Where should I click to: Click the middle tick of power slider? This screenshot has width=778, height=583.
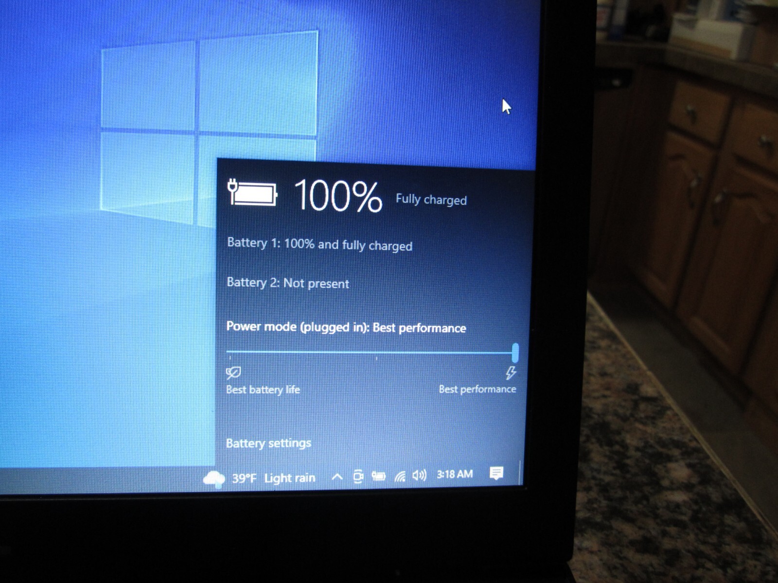click(377, 359)
